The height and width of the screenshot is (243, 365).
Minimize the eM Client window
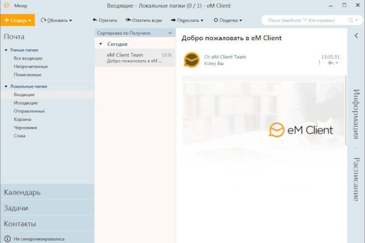(331, 5)
